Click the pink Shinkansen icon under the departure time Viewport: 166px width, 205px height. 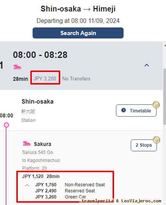coord(17,67)
